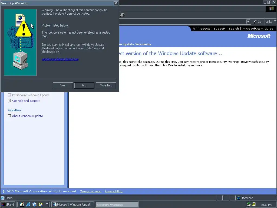Restore down the browser window
Viewport: 277px width, 208px height.
point(269,2)
